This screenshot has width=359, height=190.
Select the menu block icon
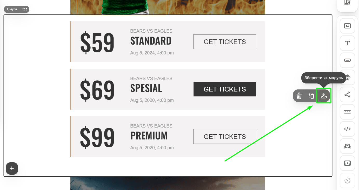[x=347, y=112]
